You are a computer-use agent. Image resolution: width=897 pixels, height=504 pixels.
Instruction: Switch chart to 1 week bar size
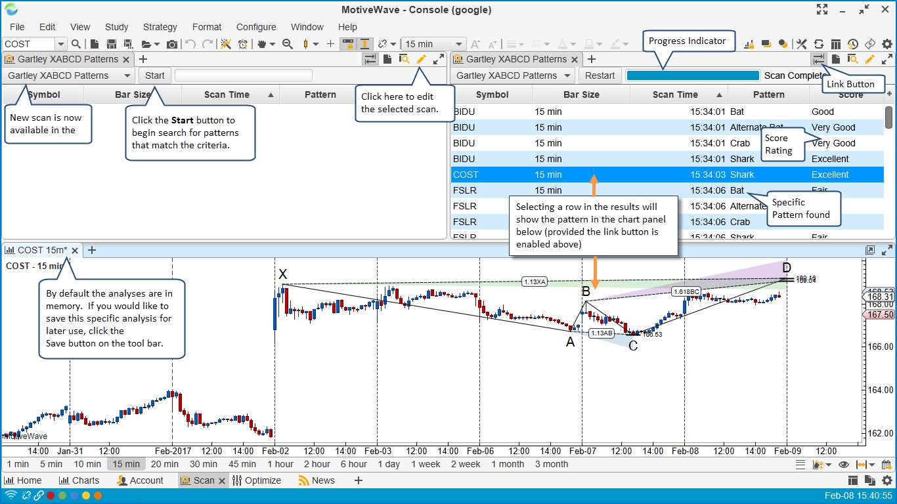click(426, 464)
